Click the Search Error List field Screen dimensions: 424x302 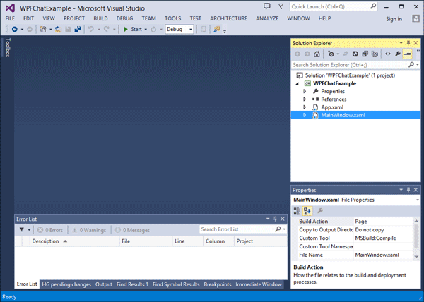pos(242,229)
